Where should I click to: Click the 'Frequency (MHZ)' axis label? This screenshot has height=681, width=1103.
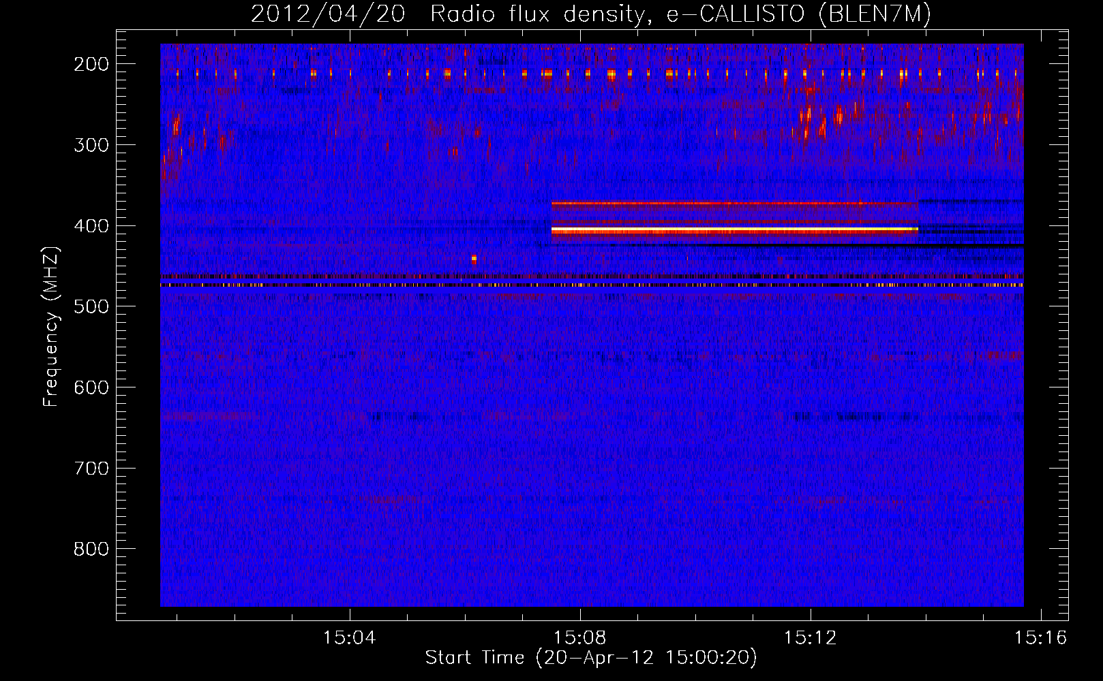[51, 326]
